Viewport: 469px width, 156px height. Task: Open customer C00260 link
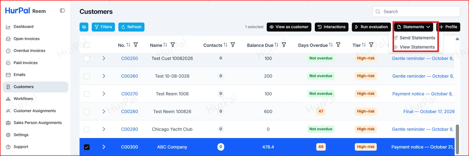click(x=130, y=76)
